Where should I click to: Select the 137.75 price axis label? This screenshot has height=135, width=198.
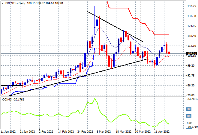coord(192,6)
